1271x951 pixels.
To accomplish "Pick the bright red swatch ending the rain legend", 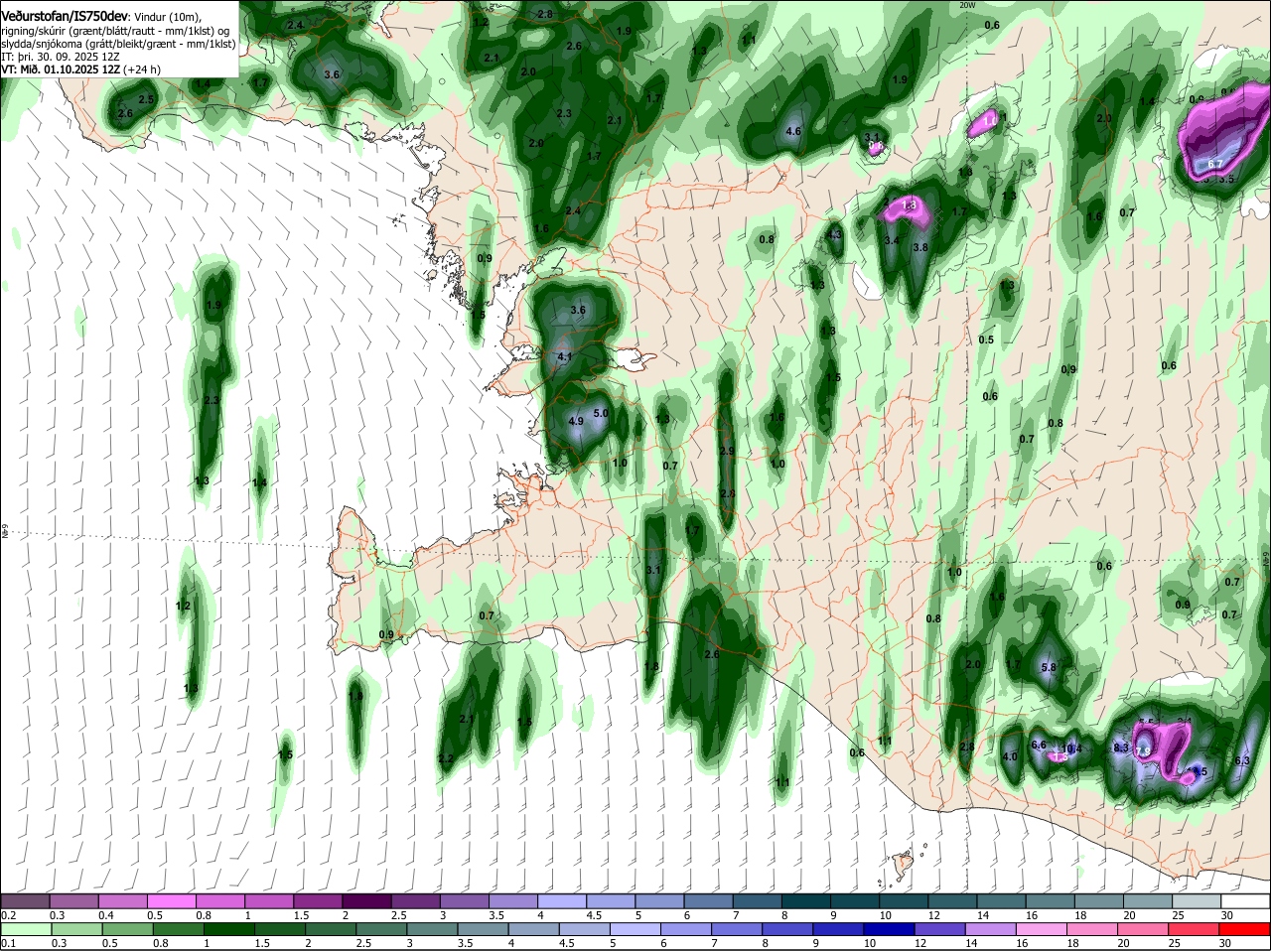I will [1244, 929].
